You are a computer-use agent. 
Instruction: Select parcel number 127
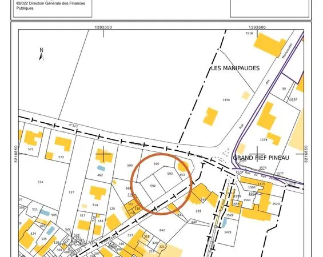pyautogui.click(x=71, y=192)
